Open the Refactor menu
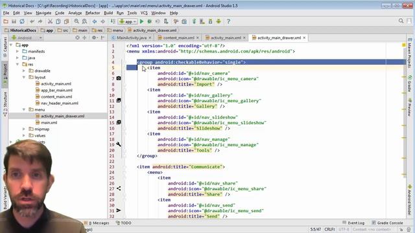 point(93,13)
